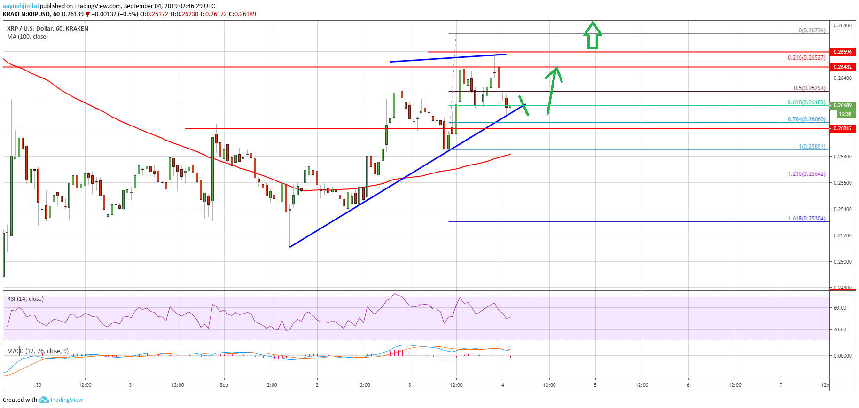Click the large outlined green up arrow

point(593,35)
